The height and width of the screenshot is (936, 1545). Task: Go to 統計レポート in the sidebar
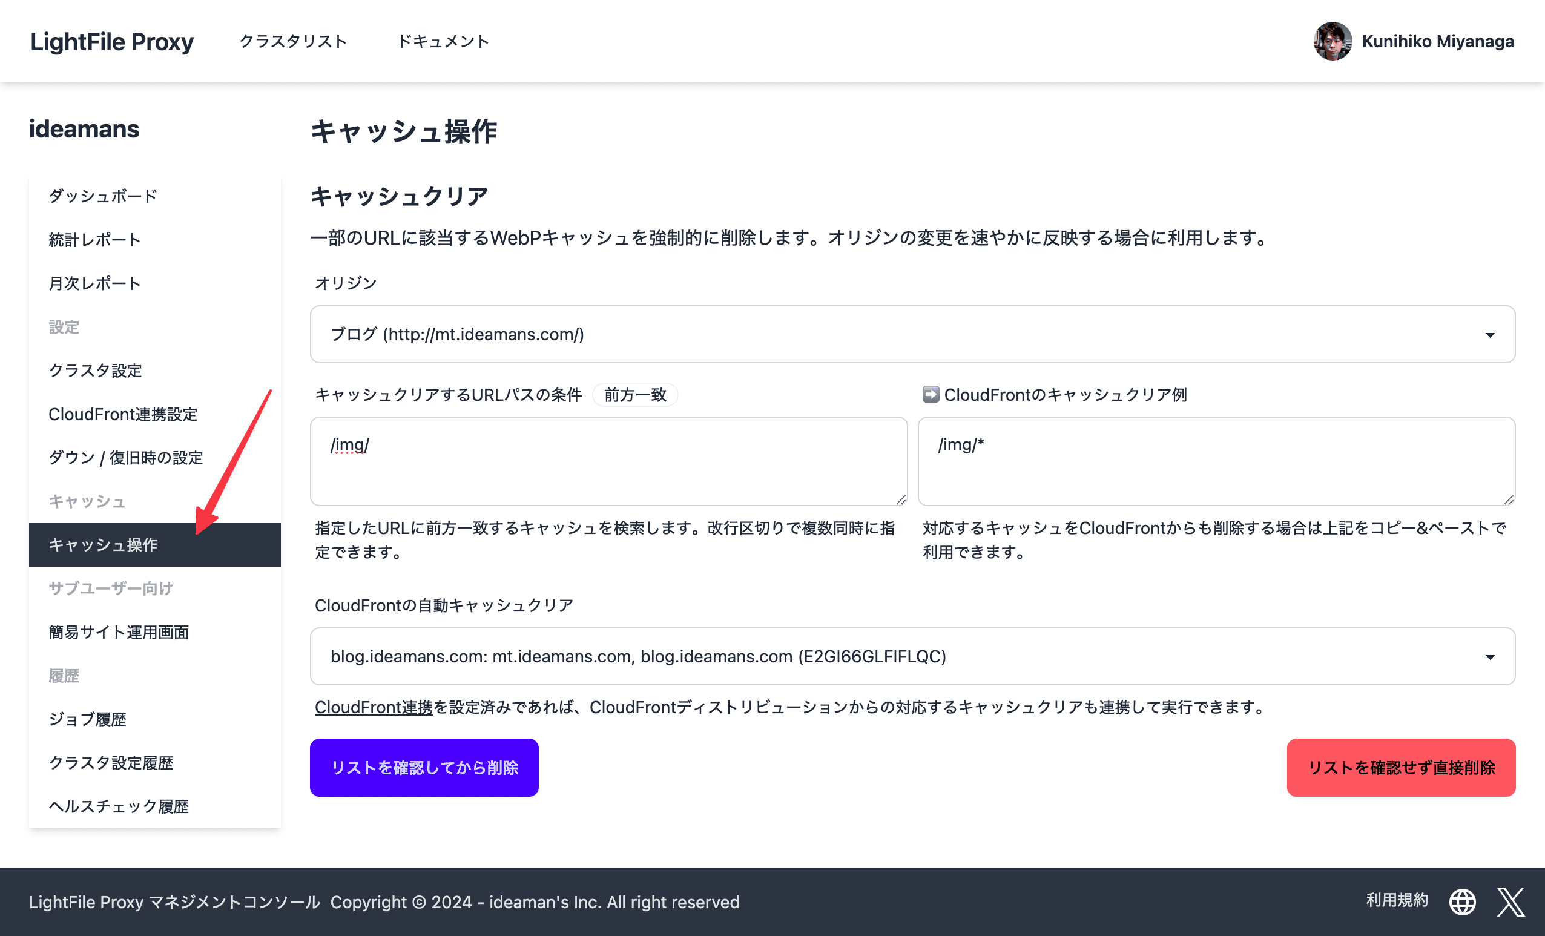click(94, 240)
